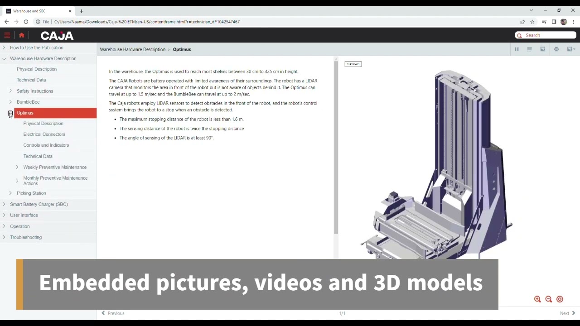Zoom in on the 3D model
580x326 pixels.
(x=537, y=299)
